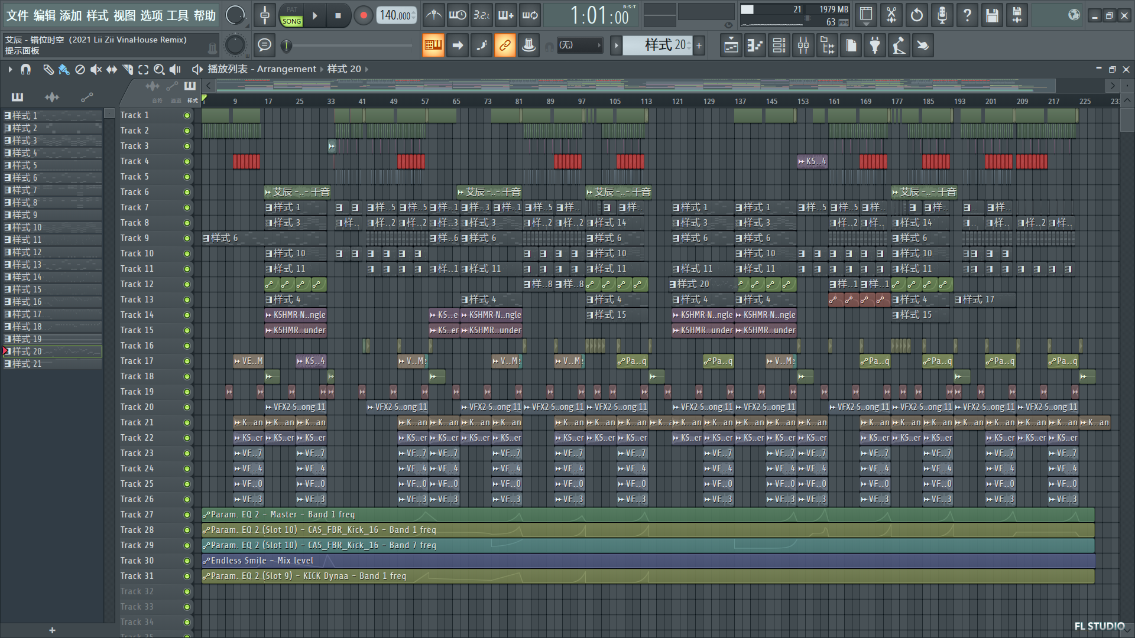Click the undo history circular arrow icon
1135x638 pixels.
[917, 15]
